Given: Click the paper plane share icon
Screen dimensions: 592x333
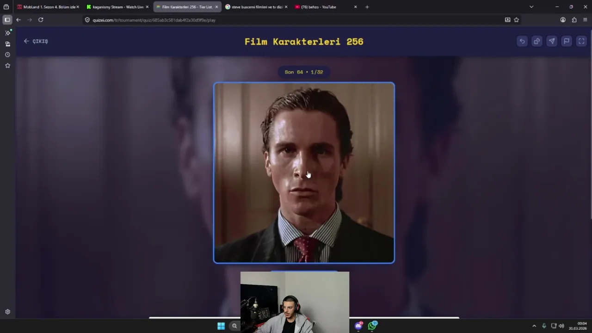Looking at the screenshot, I should (x=552, y=41).
